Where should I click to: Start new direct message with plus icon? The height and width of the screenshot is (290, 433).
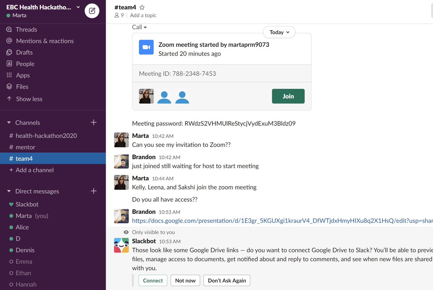tap(93, 191)
